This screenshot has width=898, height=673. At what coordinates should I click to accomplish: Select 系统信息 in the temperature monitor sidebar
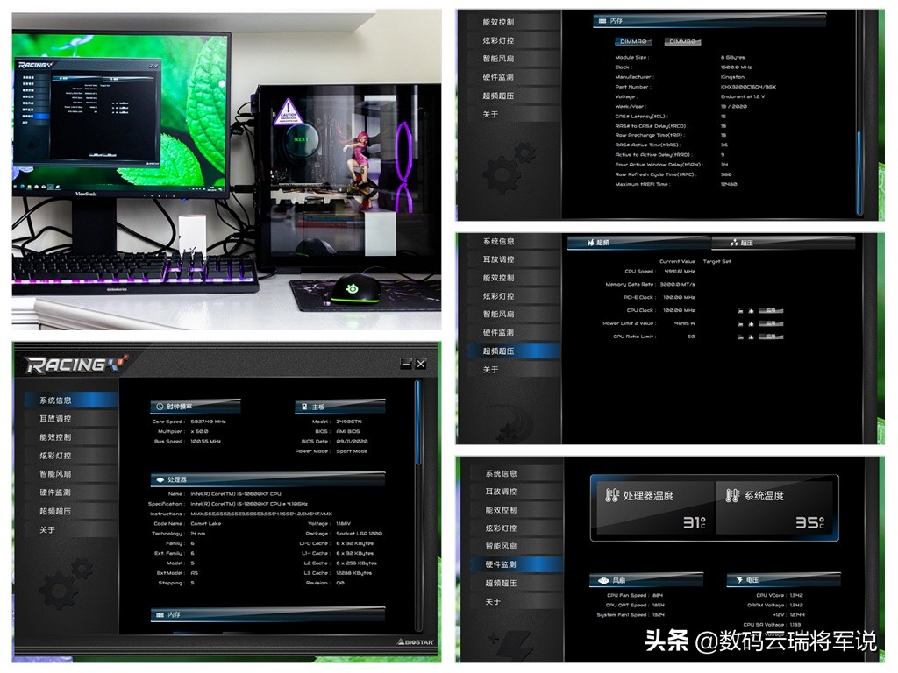516,474
